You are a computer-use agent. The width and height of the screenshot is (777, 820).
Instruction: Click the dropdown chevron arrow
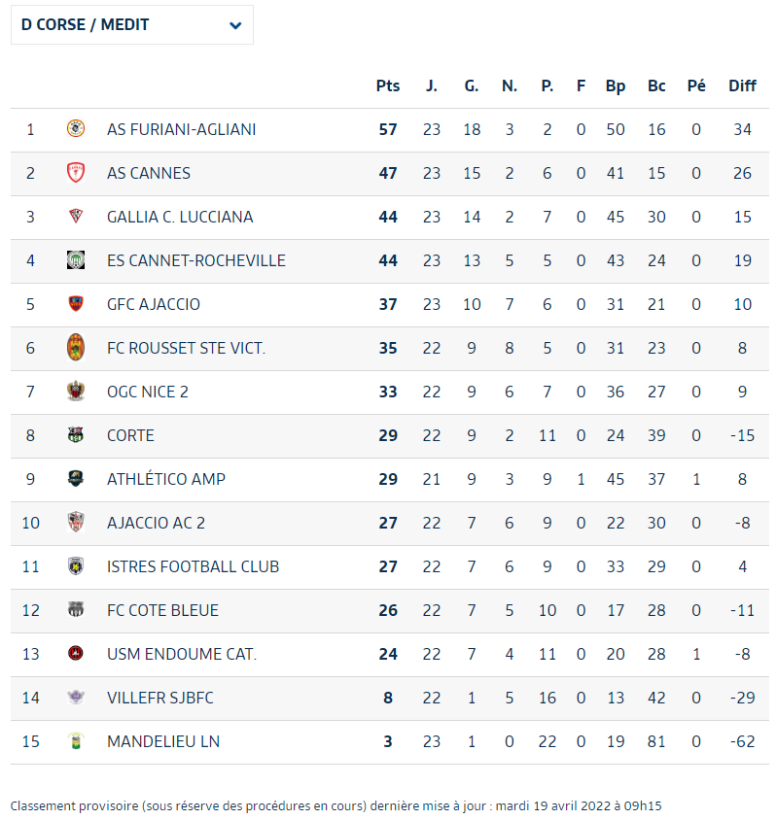tap(235, 25)
